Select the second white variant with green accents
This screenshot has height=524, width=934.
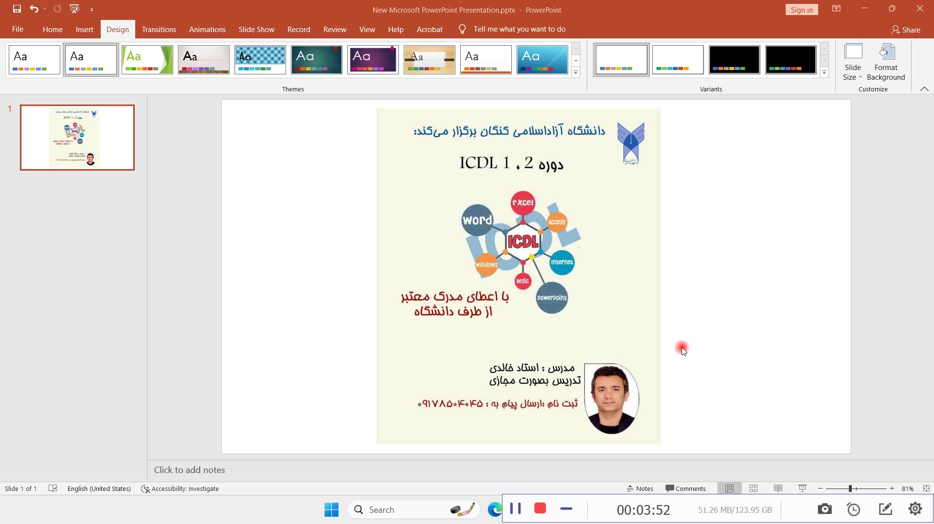pyautogui.click(x=678, y=60)
